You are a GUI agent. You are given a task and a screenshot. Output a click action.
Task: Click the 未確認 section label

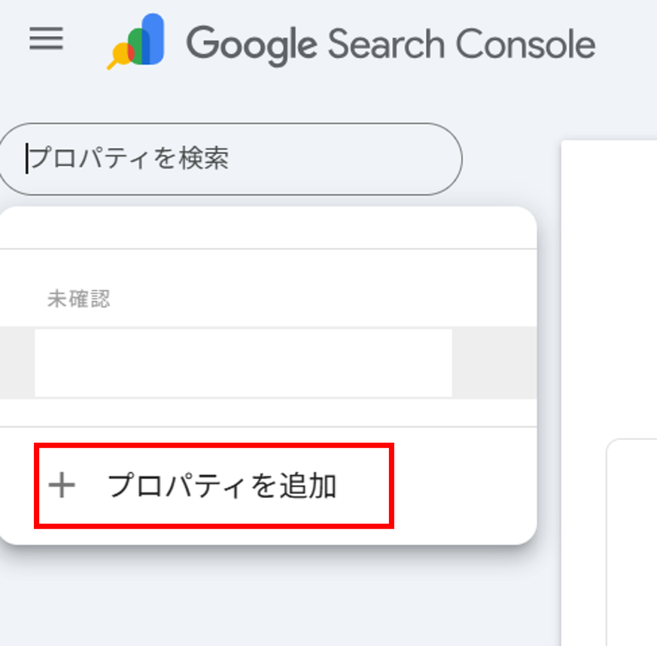pos(78,299)
